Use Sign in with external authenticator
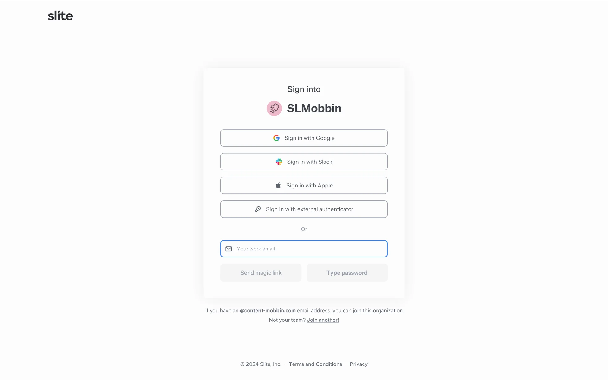Viewport: 608px width, 380px height. 304,209
